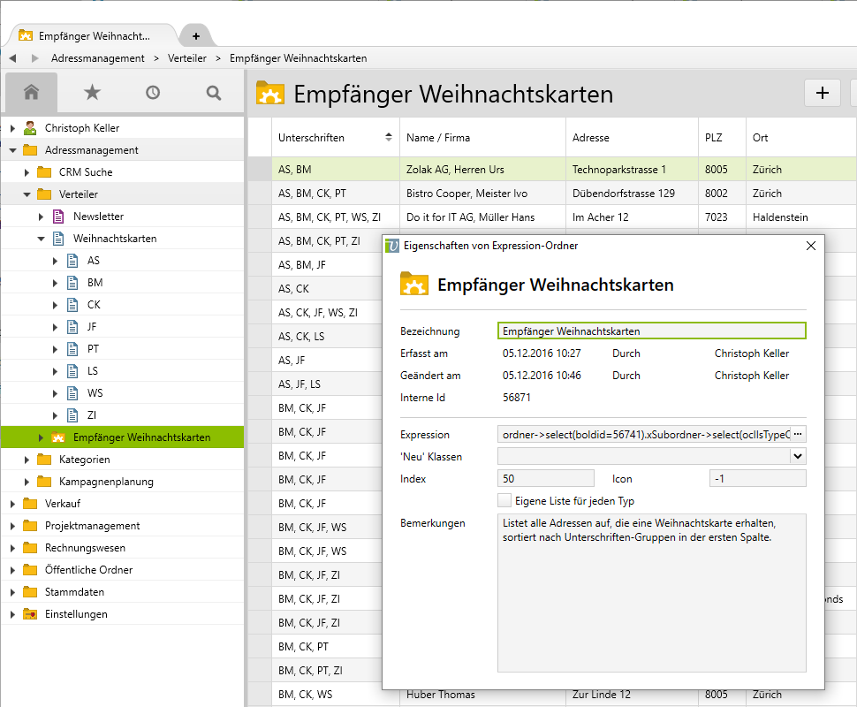The width and height of the screenshot is (857, 707).
Task: Enable 'Eigene Liste für jeden Typ' checkbox
Action: tap(504, 501)
